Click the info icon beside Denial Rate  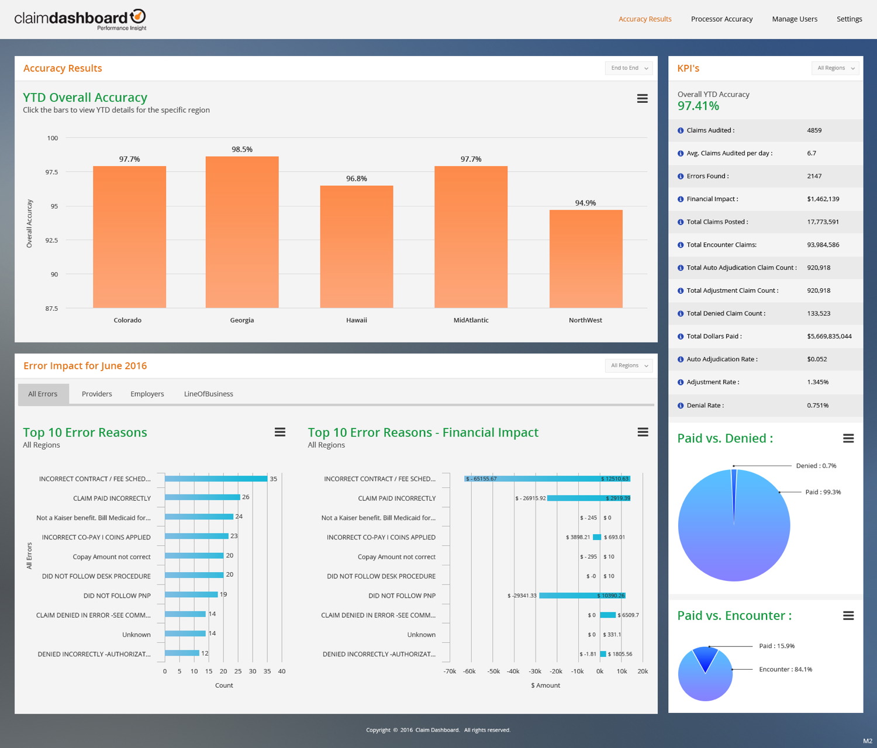[x=681, y=406]
